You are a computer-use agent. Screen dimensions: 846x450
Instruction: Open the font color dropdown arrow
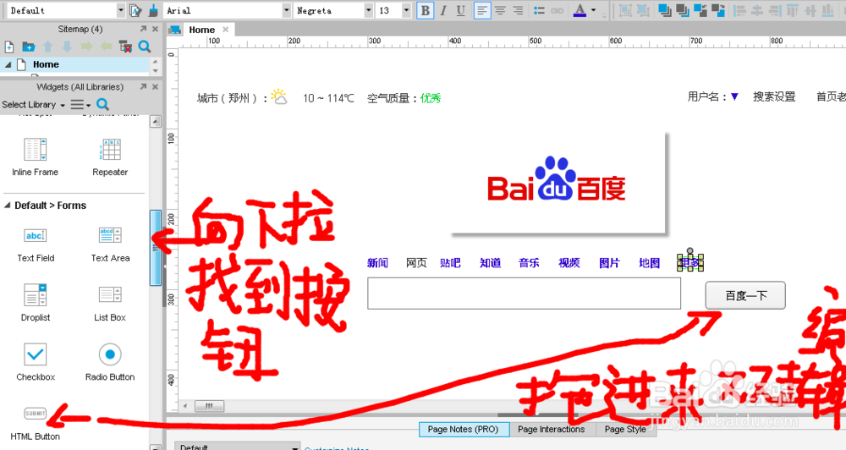[594, 10]
